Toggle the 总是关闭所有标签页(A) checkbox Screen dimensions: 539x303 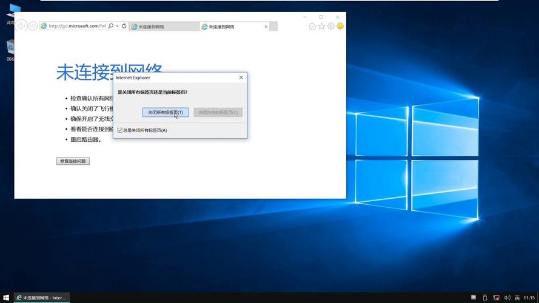point(120,130)
